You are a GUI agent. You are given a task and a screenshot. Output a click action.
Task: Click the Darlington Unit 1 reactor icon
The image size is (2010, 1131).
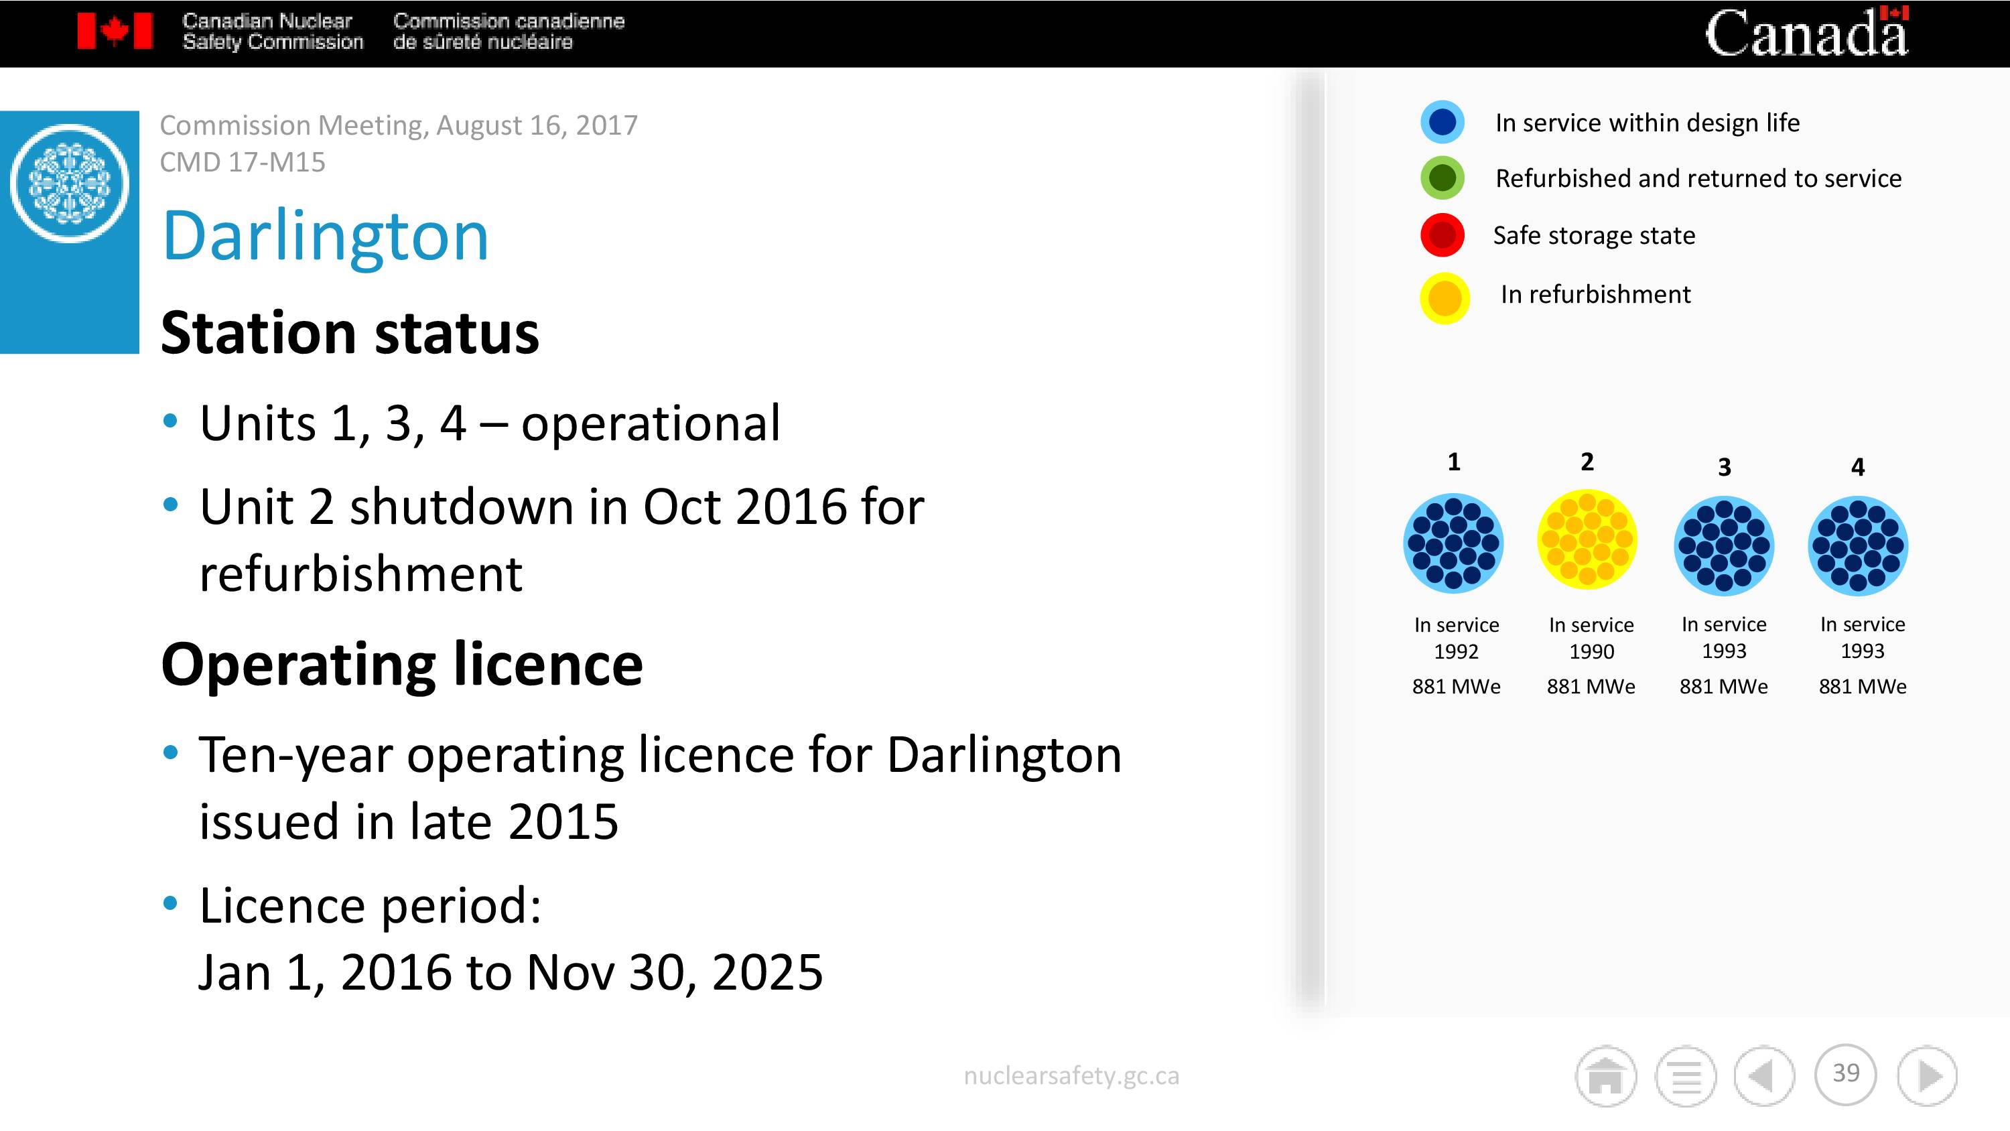1453,543
